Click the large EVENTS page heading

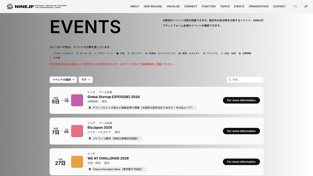[x=85, y=27]
